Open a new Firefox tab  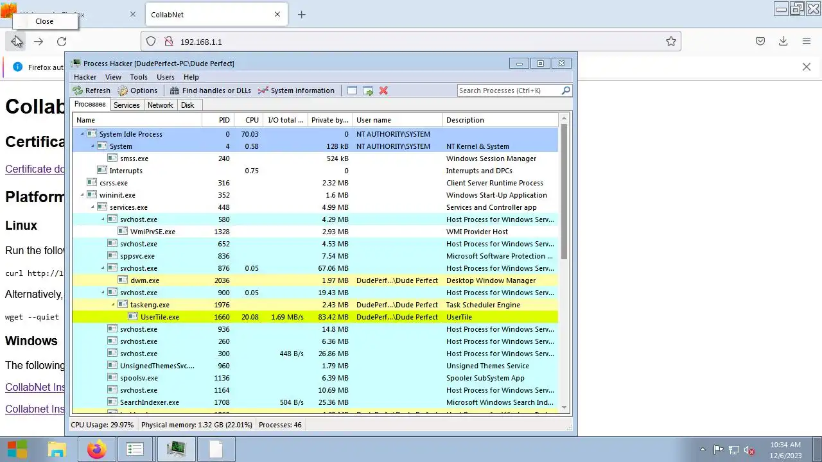[x=302, y=15]
